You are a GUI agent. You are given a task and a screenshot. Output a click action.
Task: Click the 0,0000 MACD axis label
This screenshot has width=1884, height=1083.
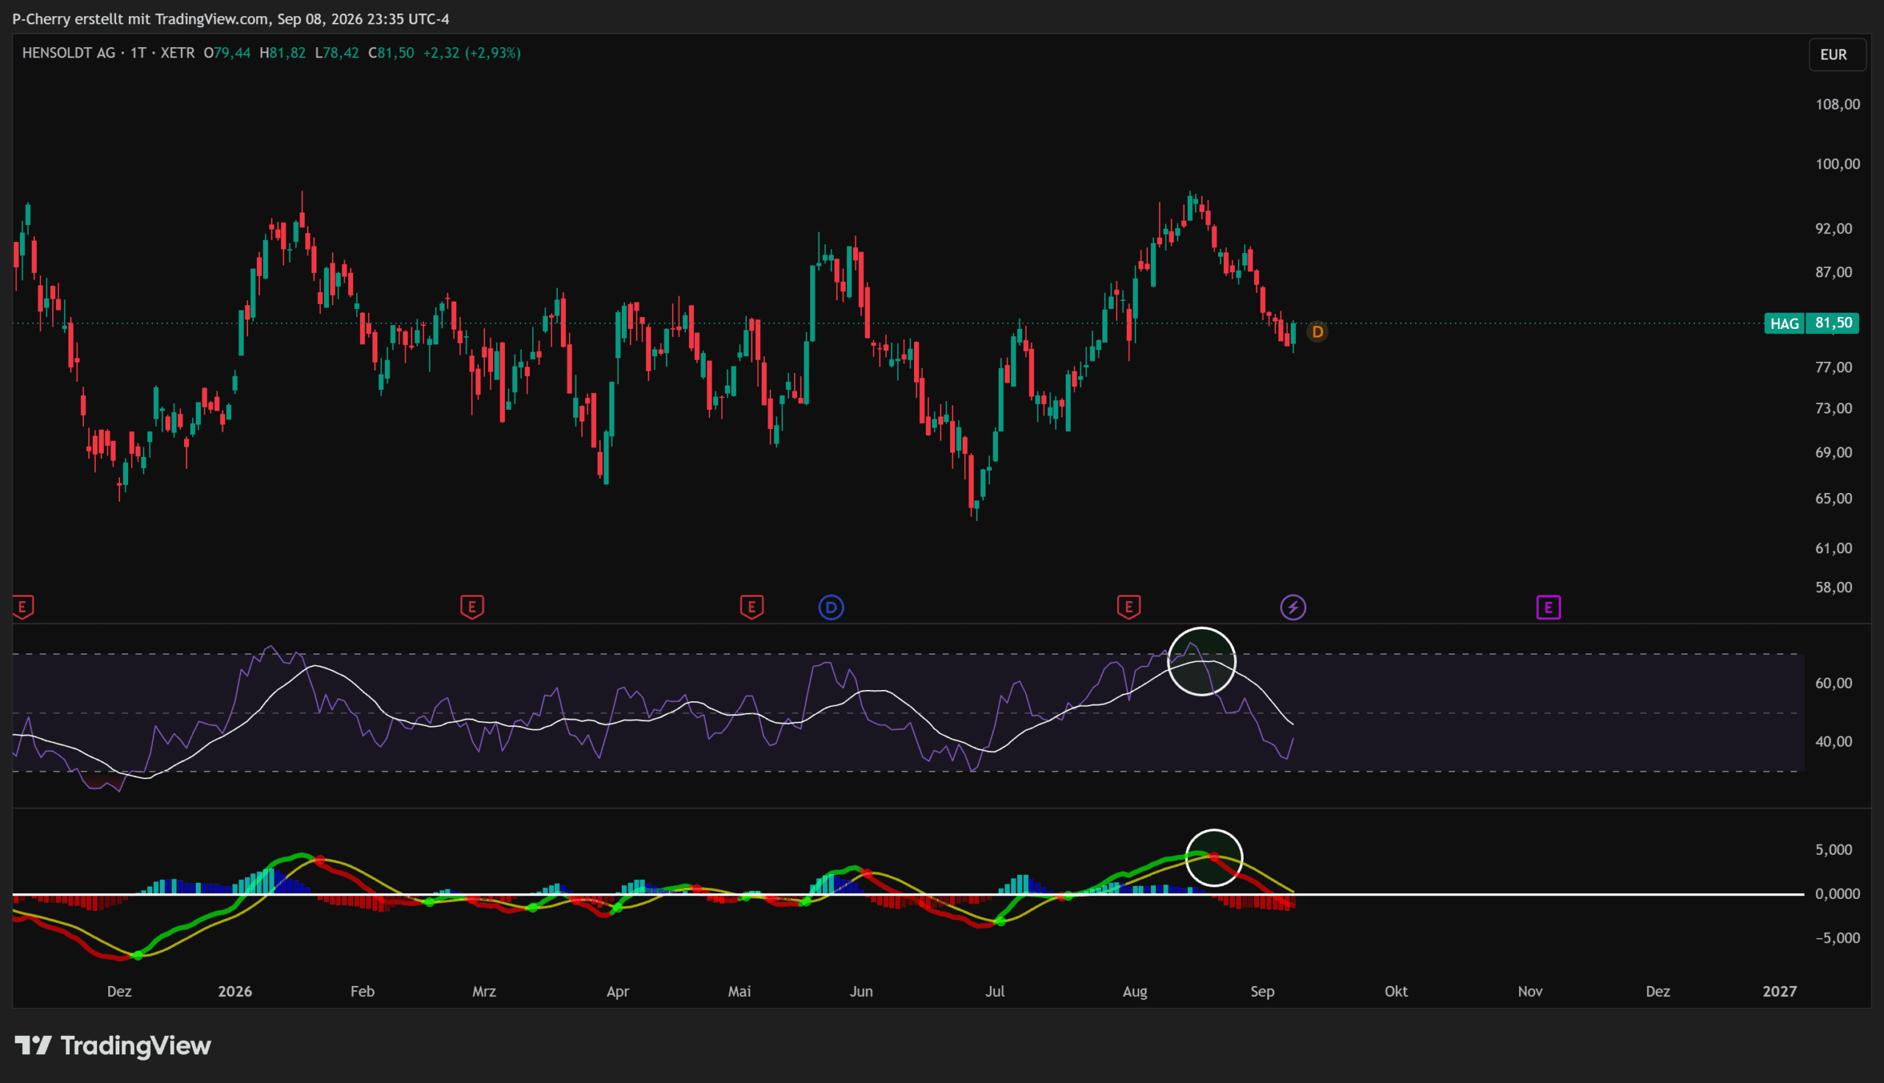[1837, 894]
